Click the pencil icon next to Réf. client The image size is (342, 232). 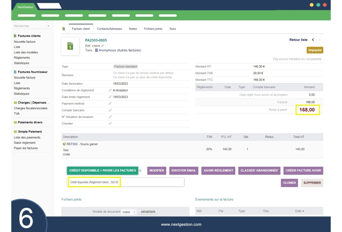(x=102, y=46)
